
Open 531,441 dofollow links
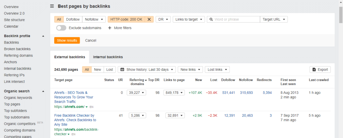228,93
